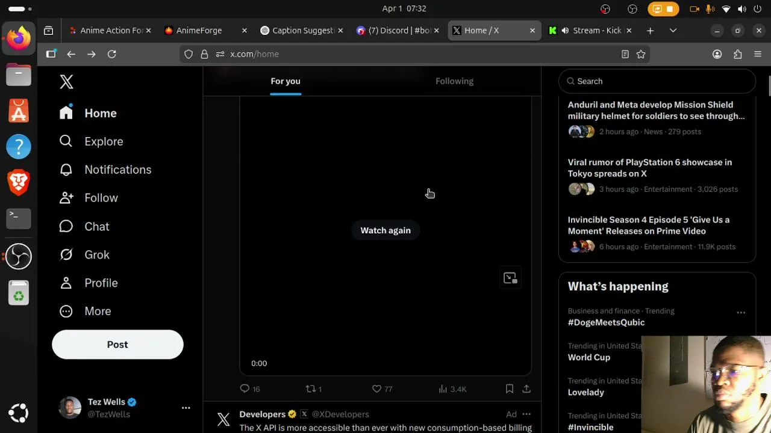Click the Search input on X
This screenshot has height=433, width=771.
(x=657, y=81)
